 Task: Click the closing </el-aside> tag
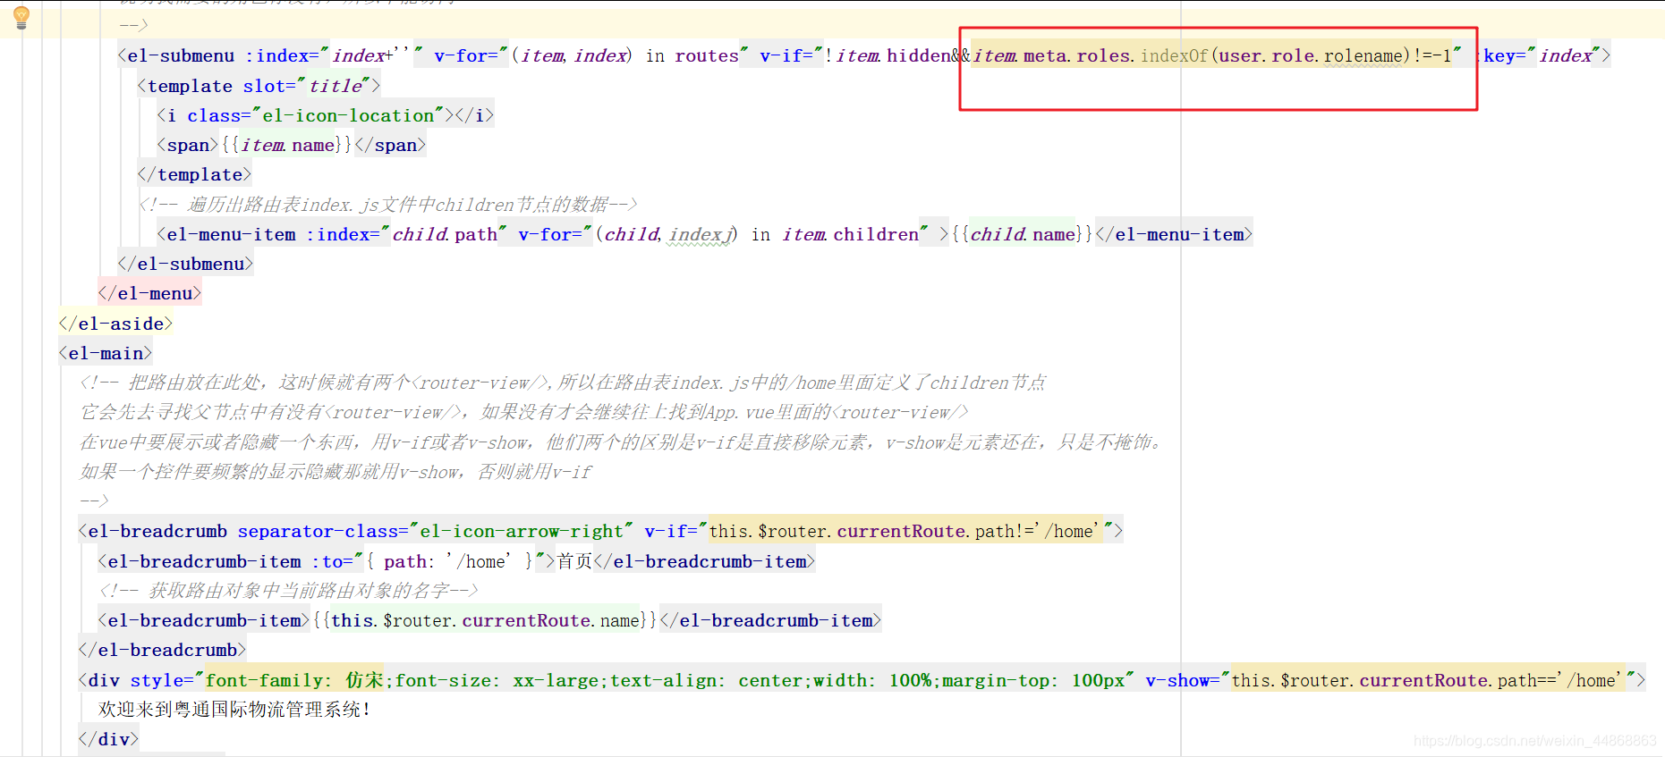tap(115, 324)
